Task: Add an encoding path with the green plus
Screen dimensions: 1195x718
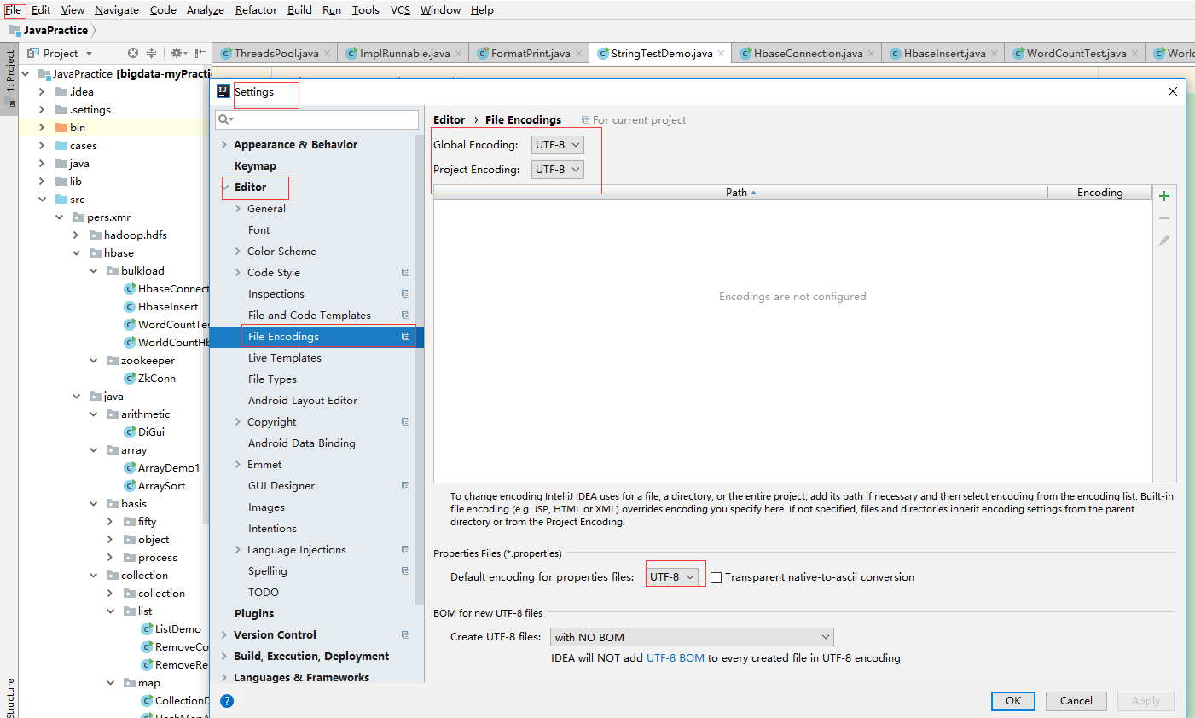Action: coord(1164,196)
